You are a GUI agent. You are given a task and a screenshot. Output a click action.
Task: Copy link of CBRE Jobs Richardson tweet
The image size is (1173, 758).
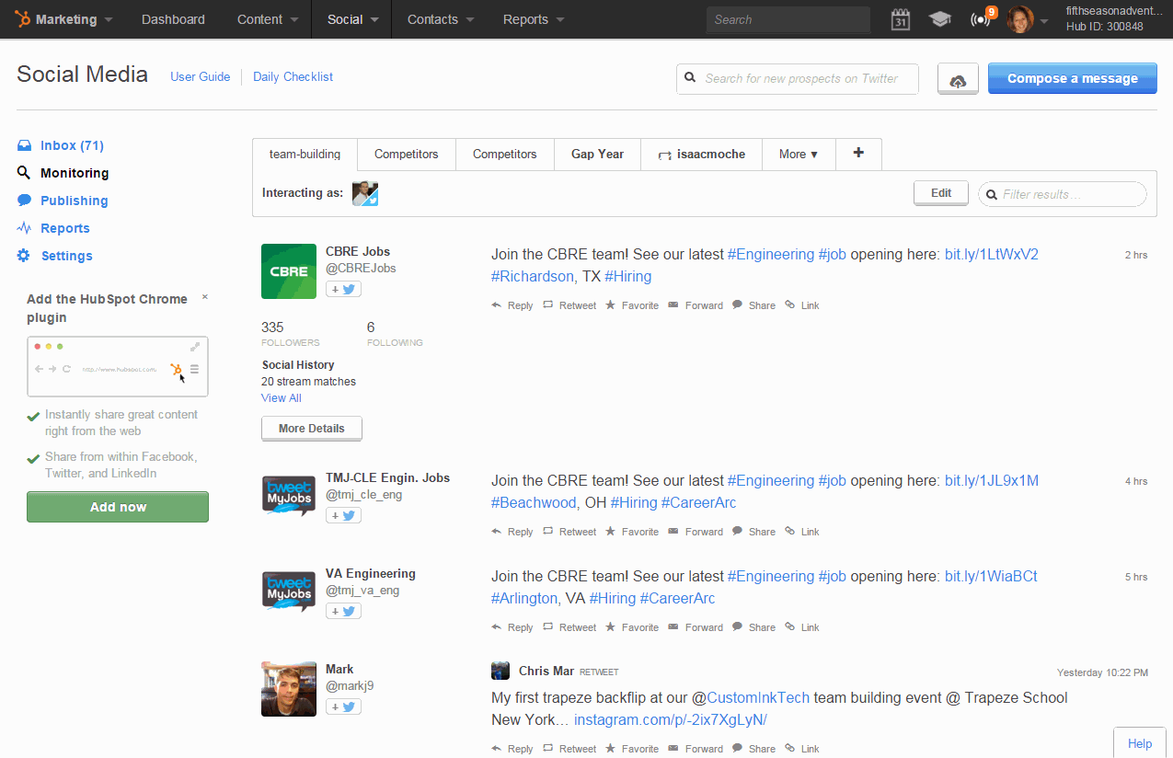tap(802, 305)
